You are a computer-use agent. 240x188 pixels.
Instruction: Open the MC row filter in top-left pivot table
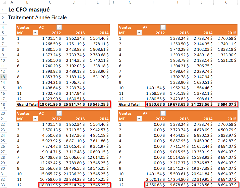(35, 33)
